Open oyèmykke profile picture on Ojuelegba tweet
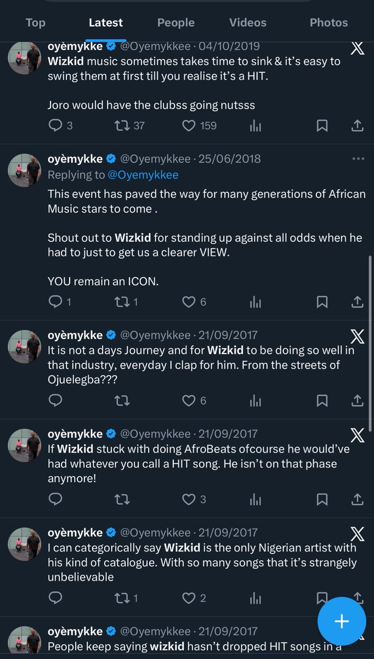 point(25,347)
